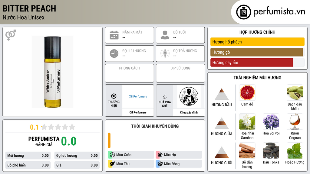The height and width of the screenshot is (174, 310).
Task: Click the Mùa Hạ sun icon
Action: 160,155
